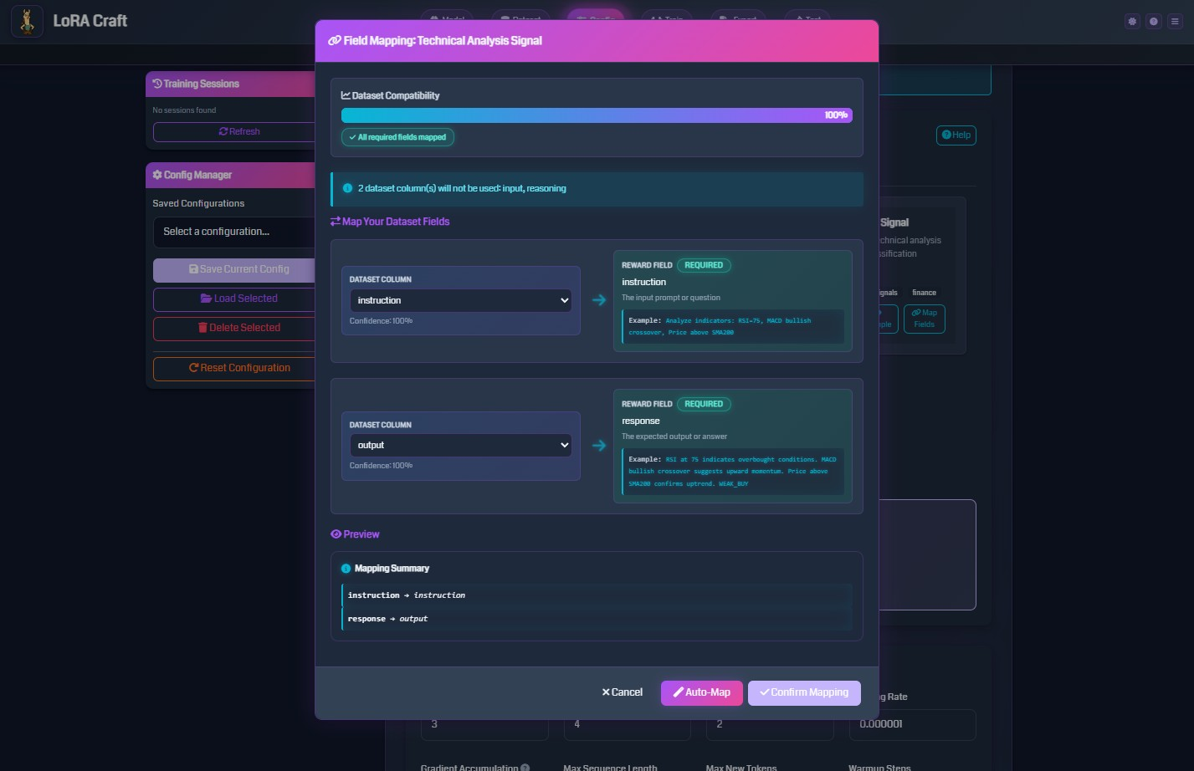Click the LoRA Craft logo icon
The width and height of the screenshot is (1194, 771).
point(27,22)
